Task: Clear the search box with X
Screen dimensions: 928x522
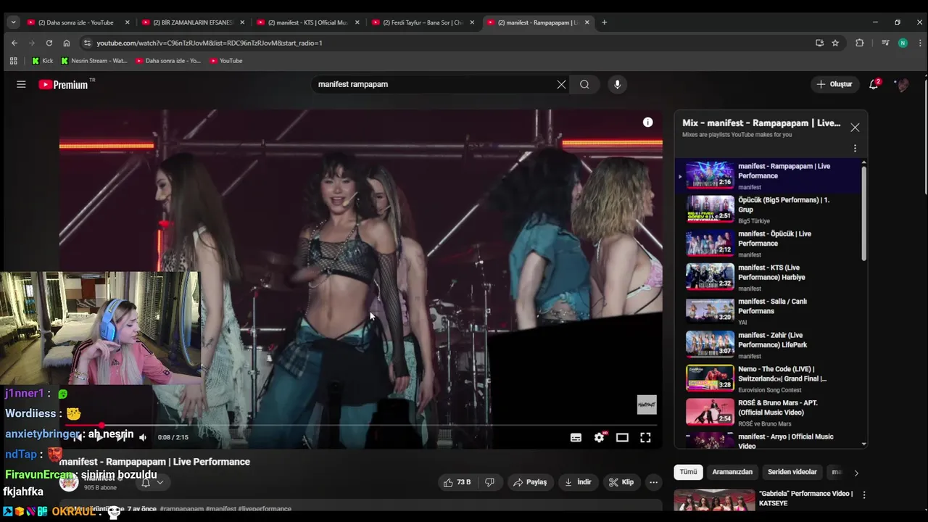Action: pos(561,84)
